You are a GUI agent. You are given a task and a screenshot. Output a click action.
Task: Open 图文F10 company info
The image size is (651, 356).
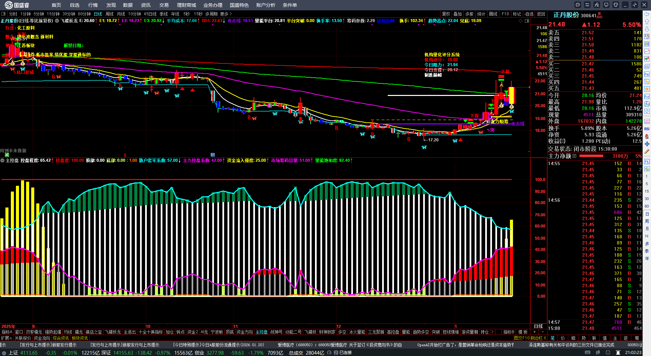522,338
